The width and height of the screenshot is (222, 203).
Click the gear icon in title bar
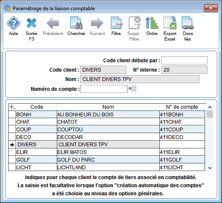point(7,8)
